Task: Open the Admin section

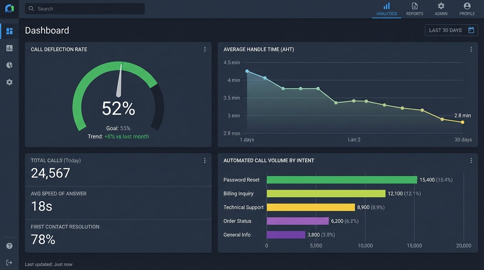Action: tap(441, 9)
